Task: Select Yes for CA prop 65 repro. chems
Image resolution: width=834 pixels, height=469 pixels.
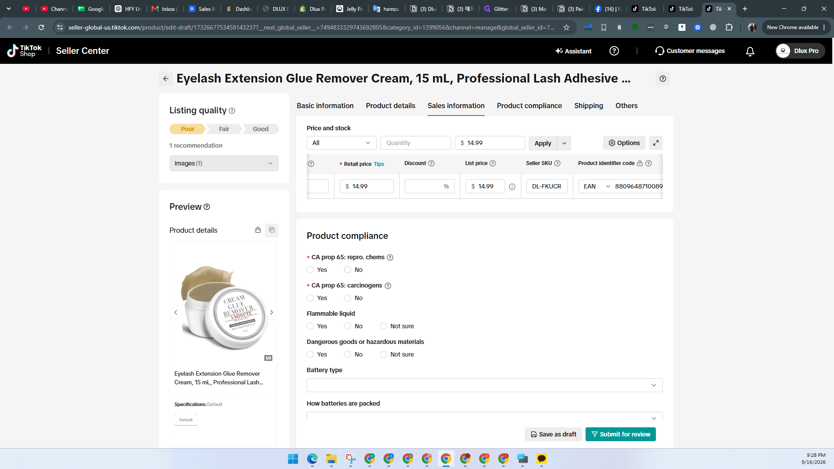Action: pyautogui.click(x=310, y=270)
